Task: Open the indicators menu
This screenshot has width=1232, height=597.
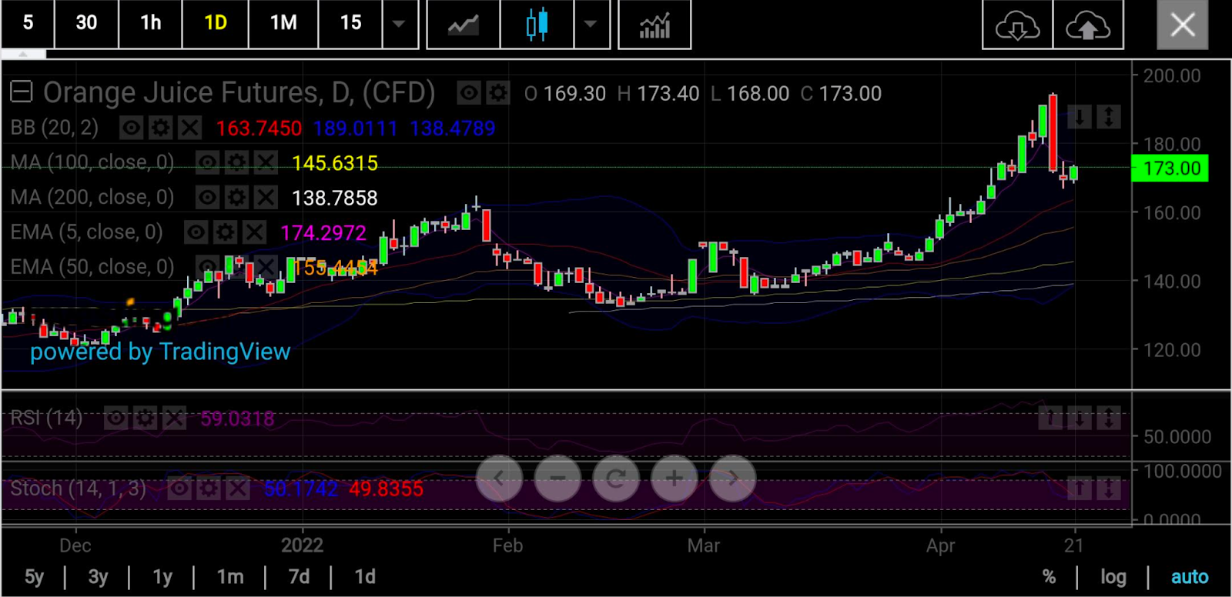Action: click(x=654, y=25)
